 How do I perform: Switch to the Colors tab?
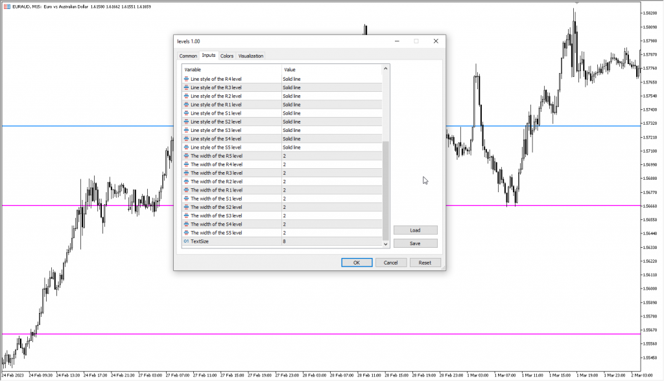tap(226, 56)
